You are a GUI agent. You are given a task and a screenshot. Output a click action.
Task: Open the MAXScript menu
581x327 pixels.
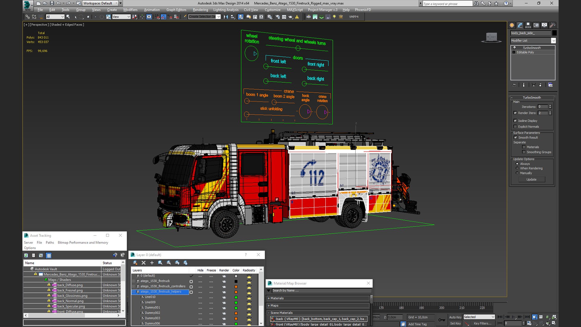click(295, 10)
